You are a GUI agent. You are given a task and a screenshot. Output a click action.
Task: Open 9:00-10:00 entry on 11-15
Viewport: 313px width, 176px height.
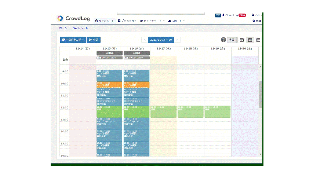pos(109,76)
